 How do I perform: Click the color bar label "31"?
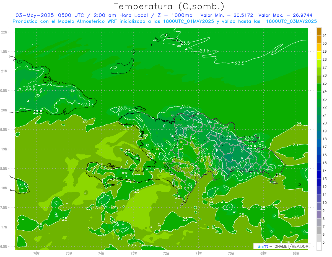pyautogui.click(x=325, y=35)
